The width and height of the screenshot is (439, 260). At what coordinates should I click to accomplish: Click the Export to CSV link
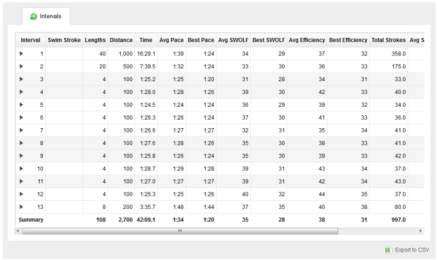[x=412, y=250]
